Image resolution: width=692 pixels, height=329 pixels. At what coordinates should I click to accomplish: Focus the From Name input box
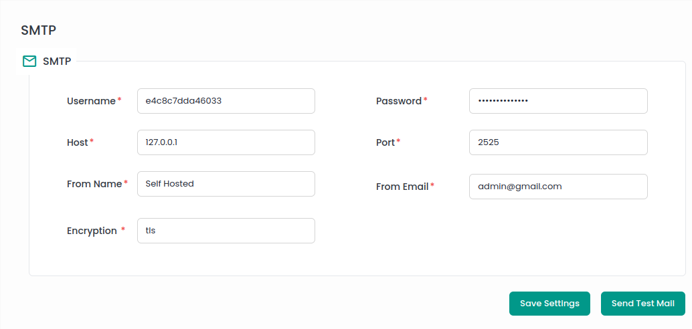pos(226,184)
